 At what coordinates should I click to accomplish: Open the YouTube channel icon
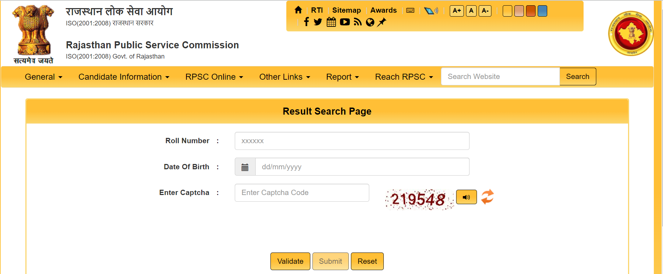tap(345, 22)
